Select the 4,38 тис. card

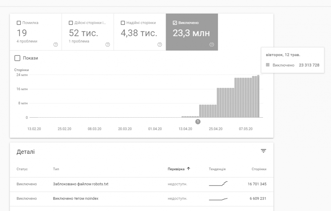click(139, 33)
